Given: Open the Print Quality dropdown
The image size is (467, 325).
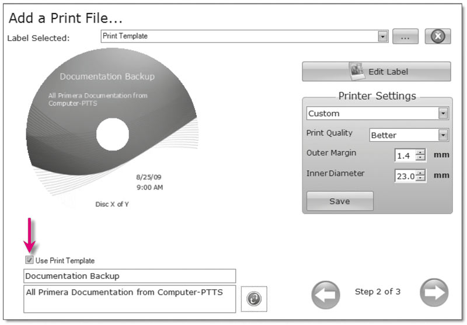Looking at the screenshot, I should 443,135.
